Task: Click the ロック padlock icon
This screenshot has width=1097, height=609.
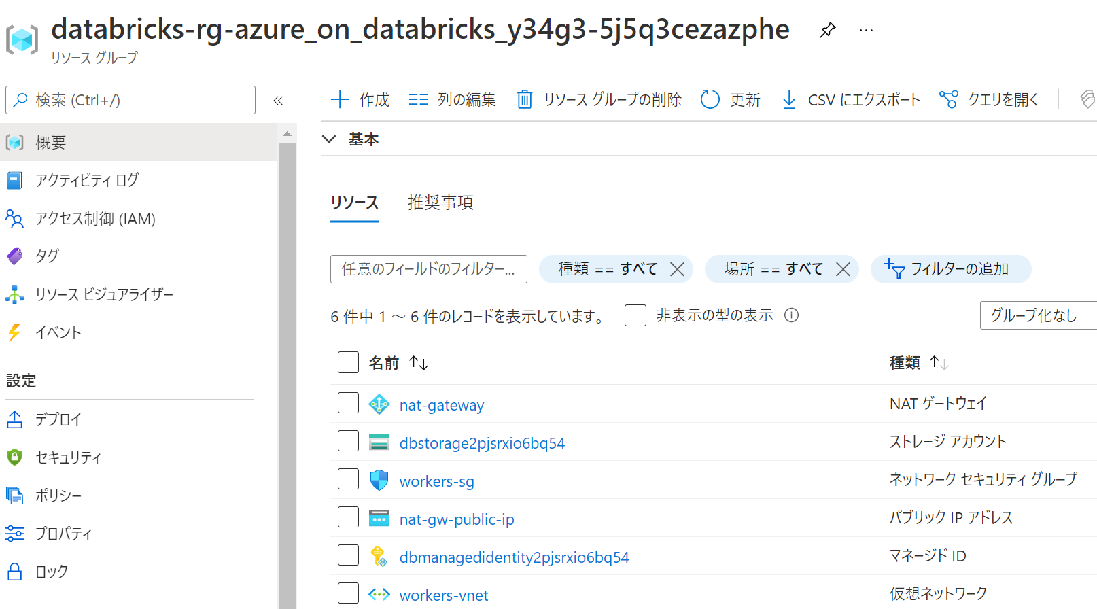Action: click(14, 572)
